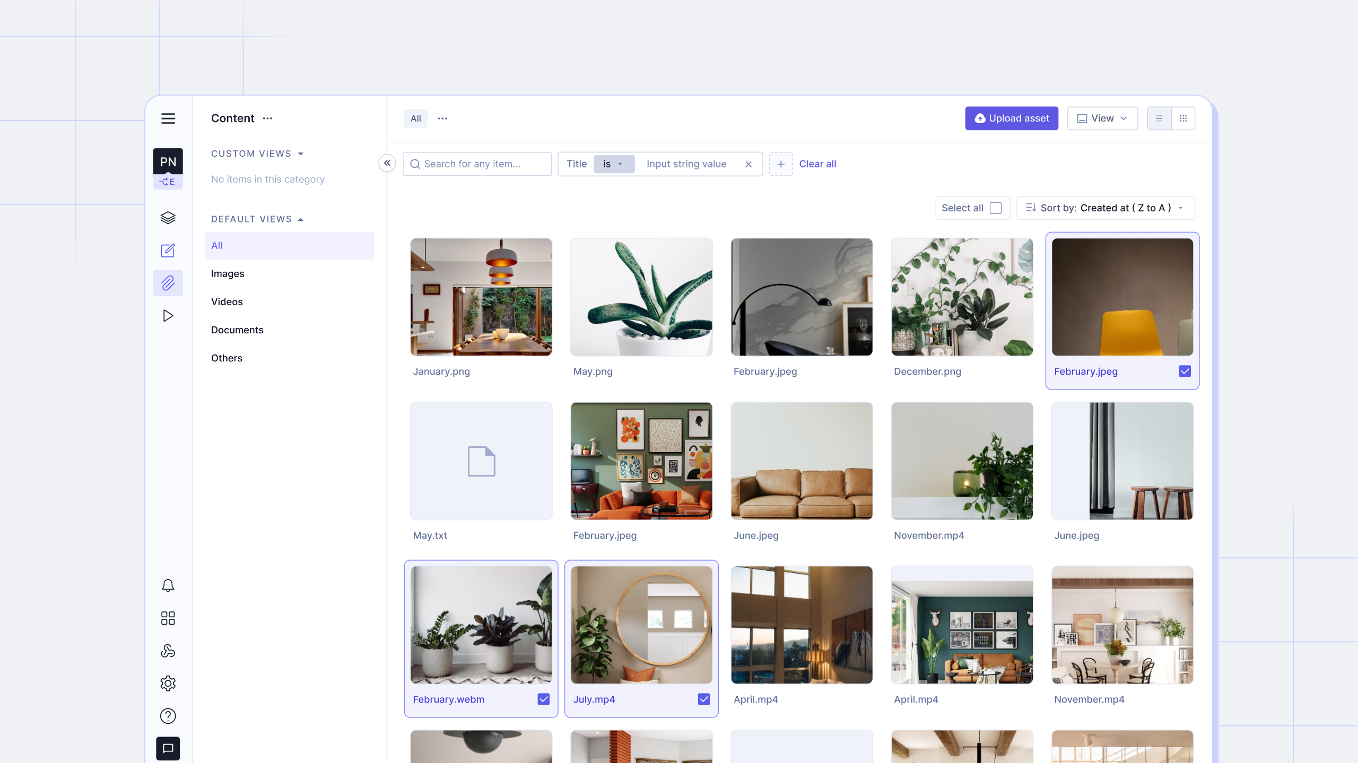
Task: Click the grid view icon
Action: click(x=1182, y=118)
